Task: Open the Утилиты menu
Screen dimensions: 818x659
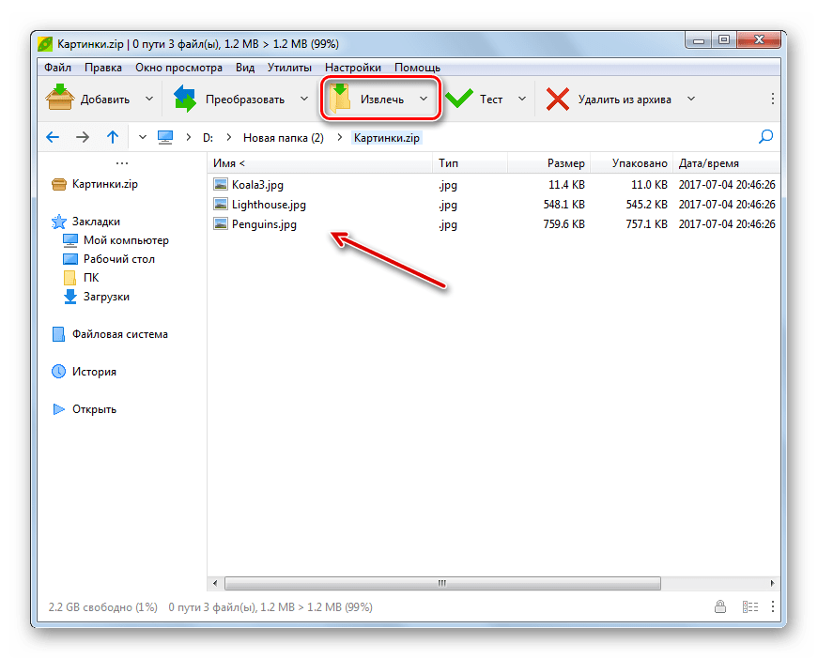Action: point(289,68)
